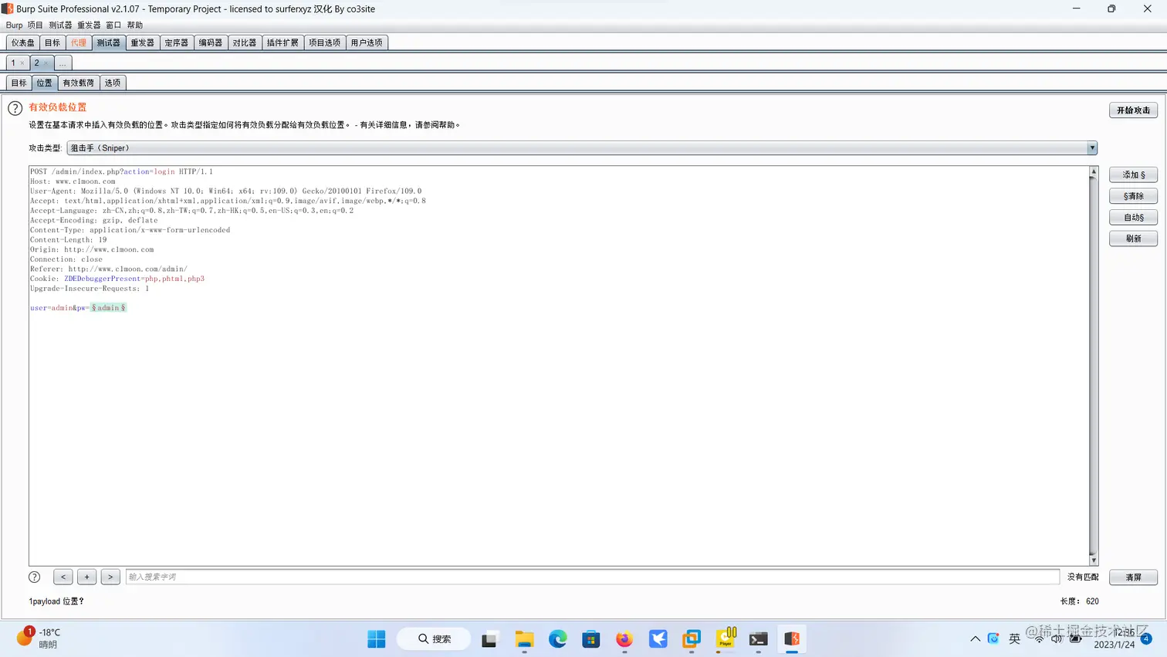Click the input method 英 indicator

click(1014, 638)
